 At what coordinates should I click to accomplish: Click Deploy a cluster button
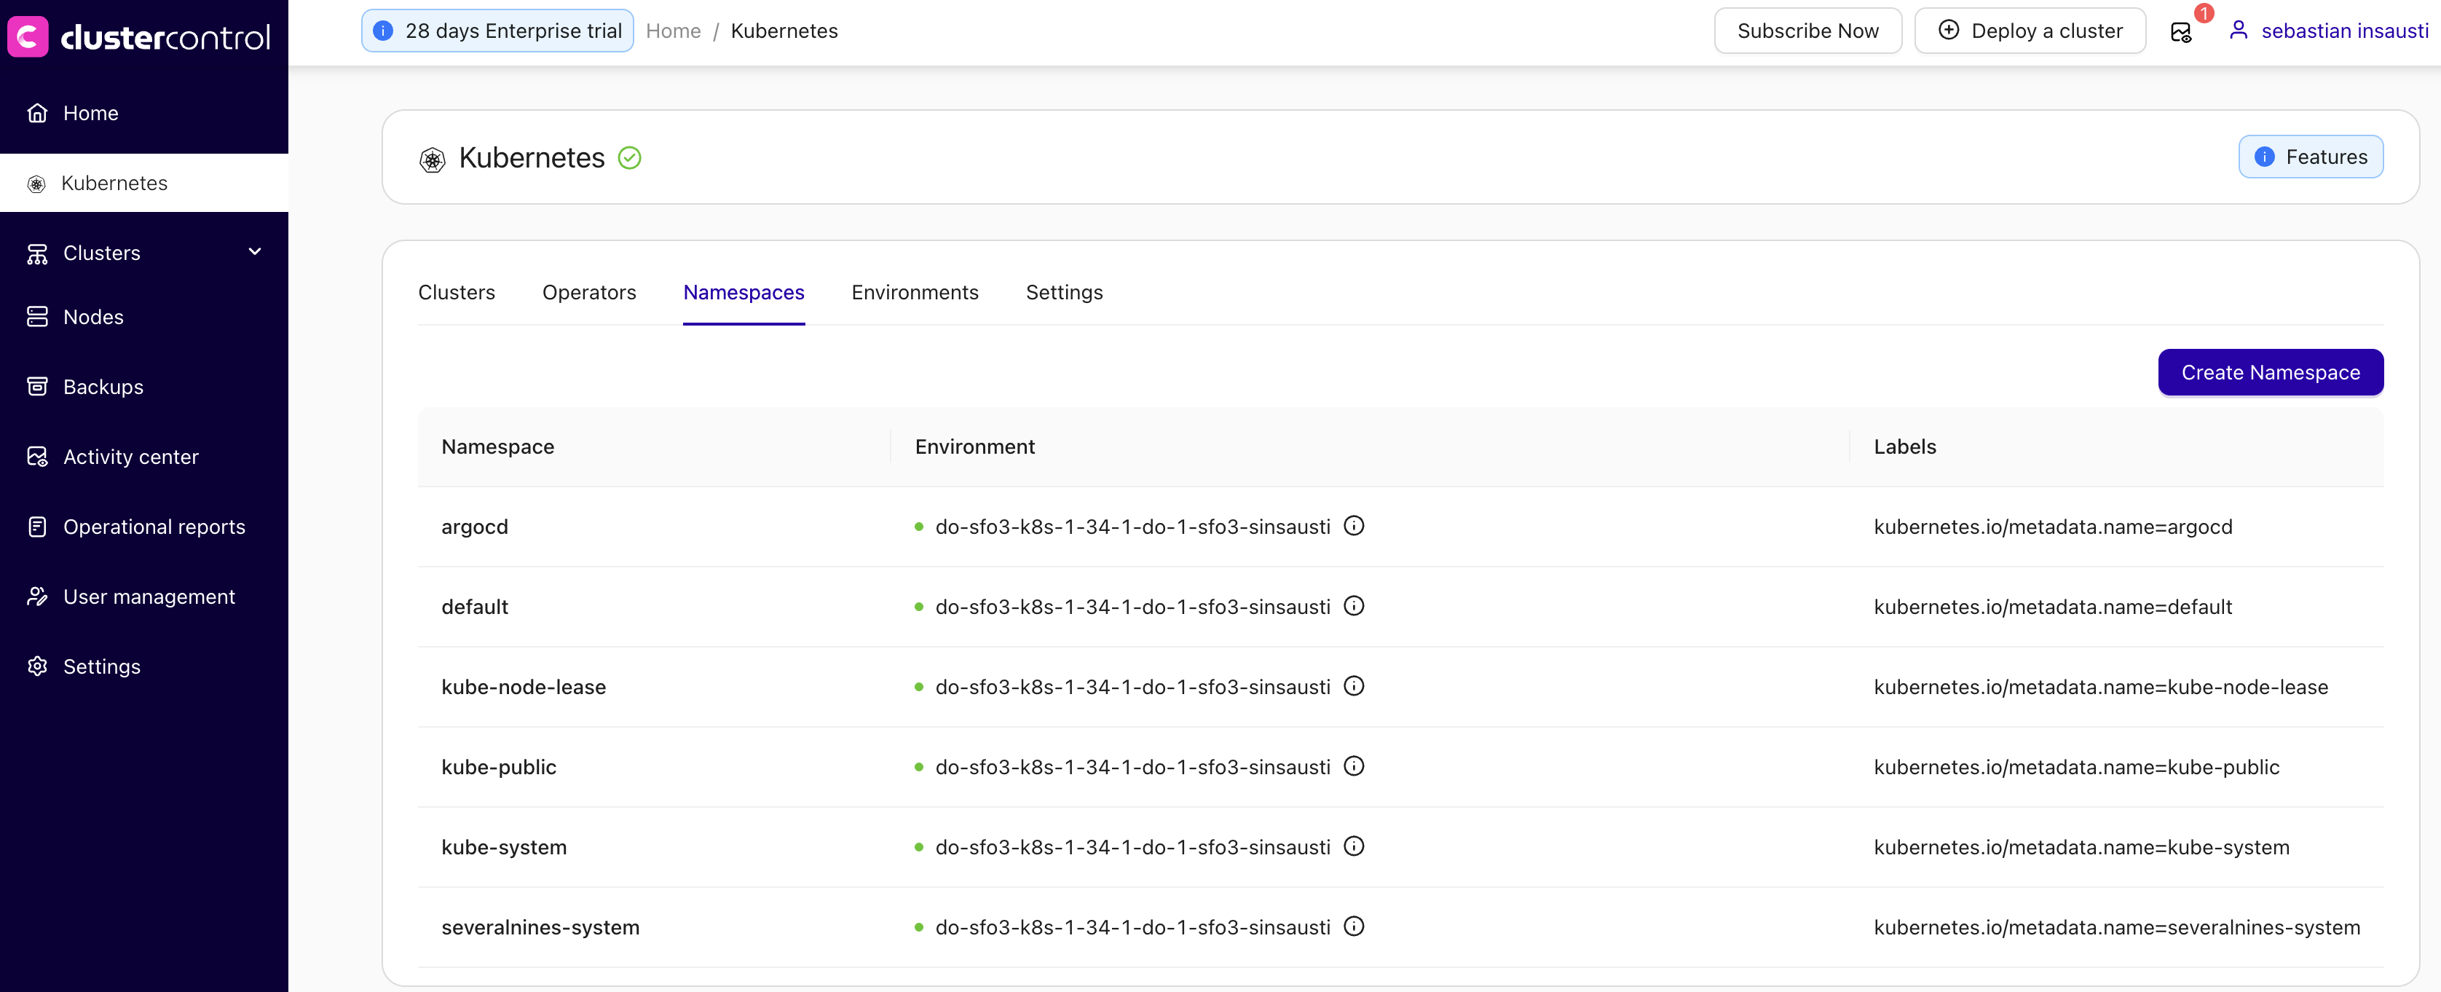click(2030, 31)
